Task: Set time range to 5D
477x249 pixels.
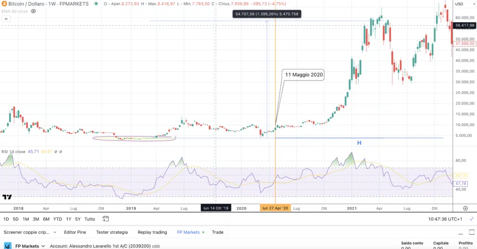Action: 15,219
